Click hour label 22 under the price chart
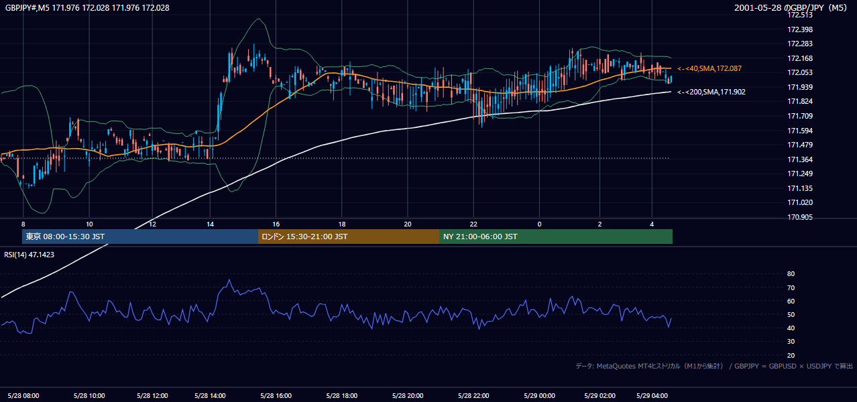Image resolution: width=857 pixels, height=402 pixels. [x=473, y=224]
